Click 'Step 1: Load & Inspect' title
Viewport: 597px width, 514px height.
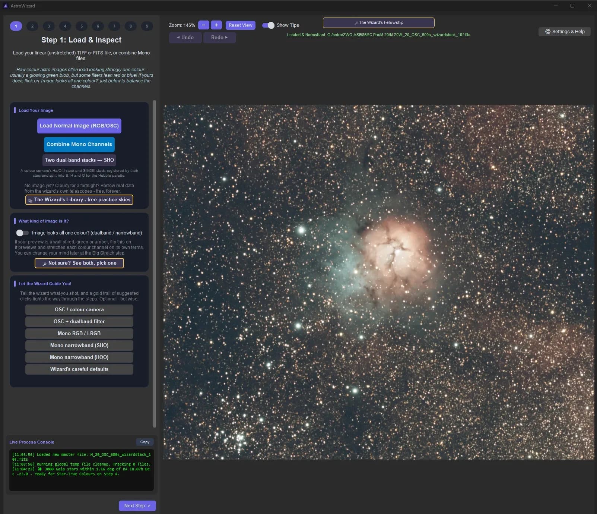pos(81,40)
